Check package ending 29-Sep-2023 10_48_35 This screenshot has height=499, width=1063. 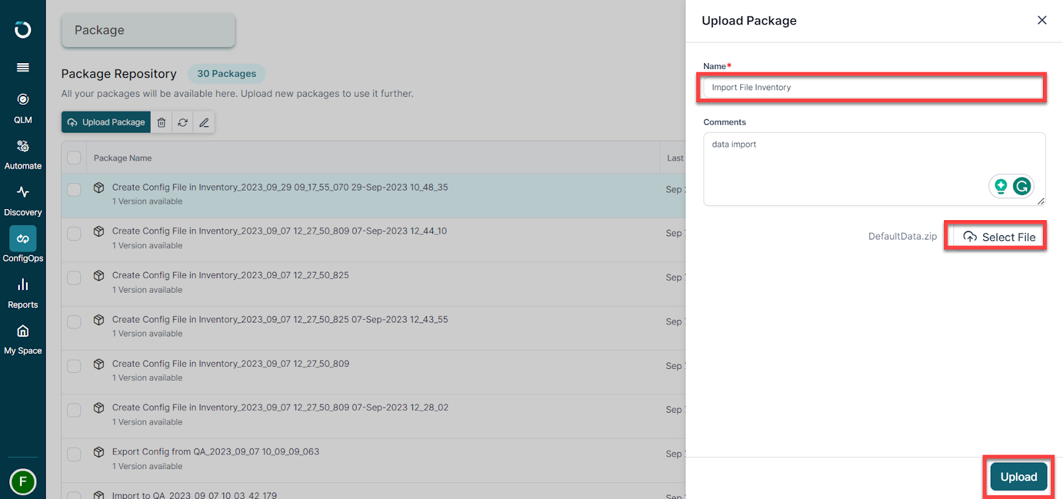[74, 190]
